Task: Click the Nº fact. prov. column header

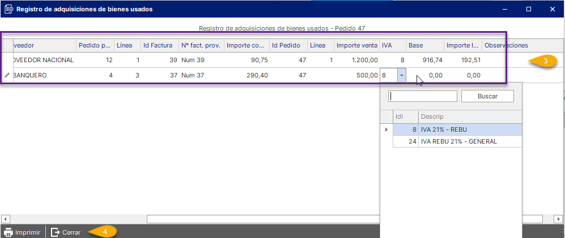Action: (x=201, y=45)
